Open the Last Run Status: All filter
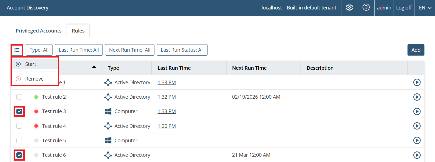This screenshot has height=162, width=435. pyautogui.click(x=182, y=50)
